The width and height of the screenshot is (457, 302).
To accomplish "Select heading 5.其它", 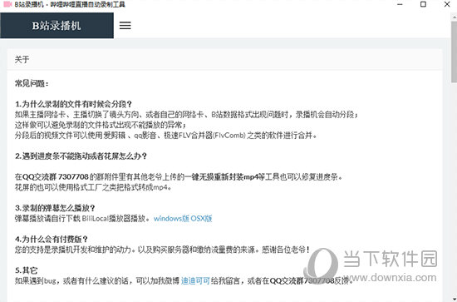I will 27,270.
